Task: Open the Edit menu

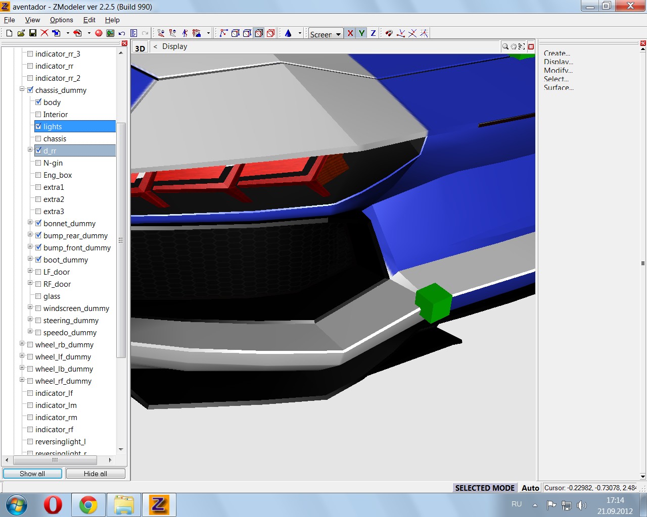Action: 89,20
